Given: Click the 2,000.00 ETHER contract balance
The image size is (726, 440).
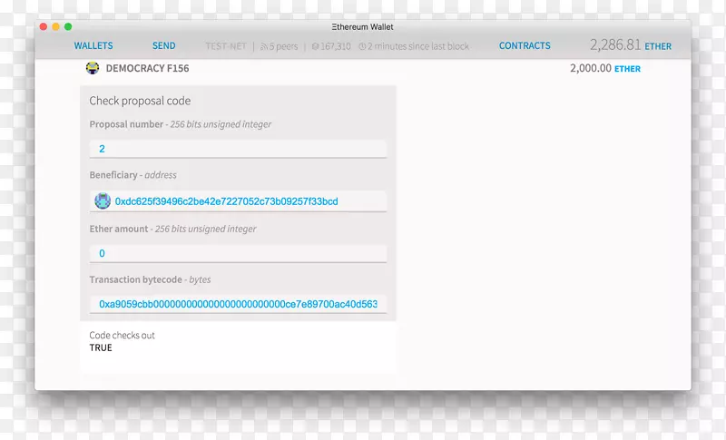Looking at the screenshot, I should (x=605, y=68).
